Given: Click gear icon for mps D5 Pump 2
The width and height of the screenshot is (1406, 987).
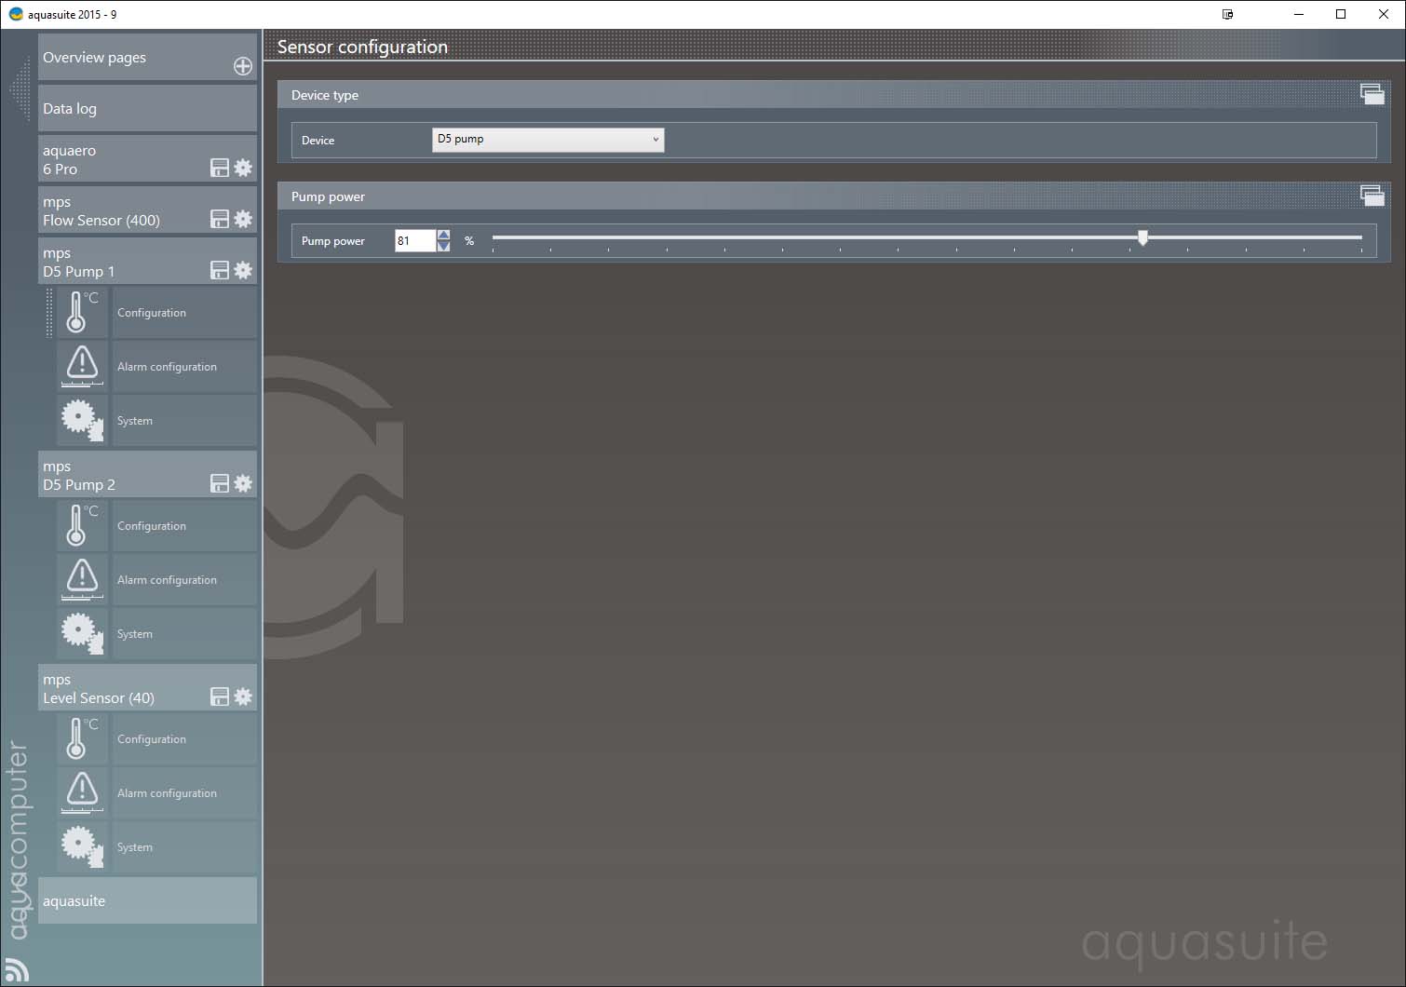Looking at the screenshot, I should coord(243,483).
